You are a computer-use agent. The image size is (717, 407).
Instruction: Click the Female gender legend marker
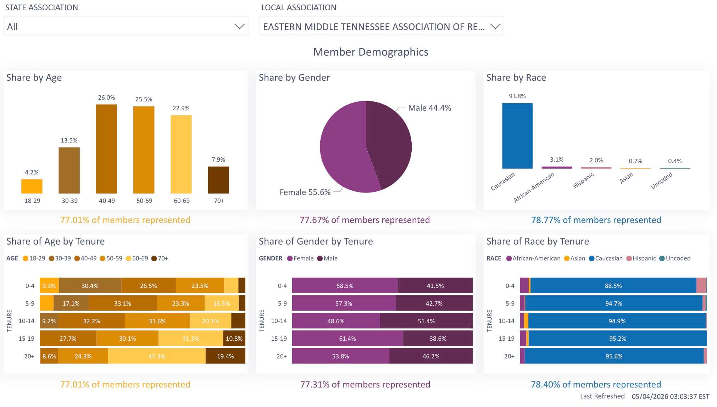[x=290, y=258]
